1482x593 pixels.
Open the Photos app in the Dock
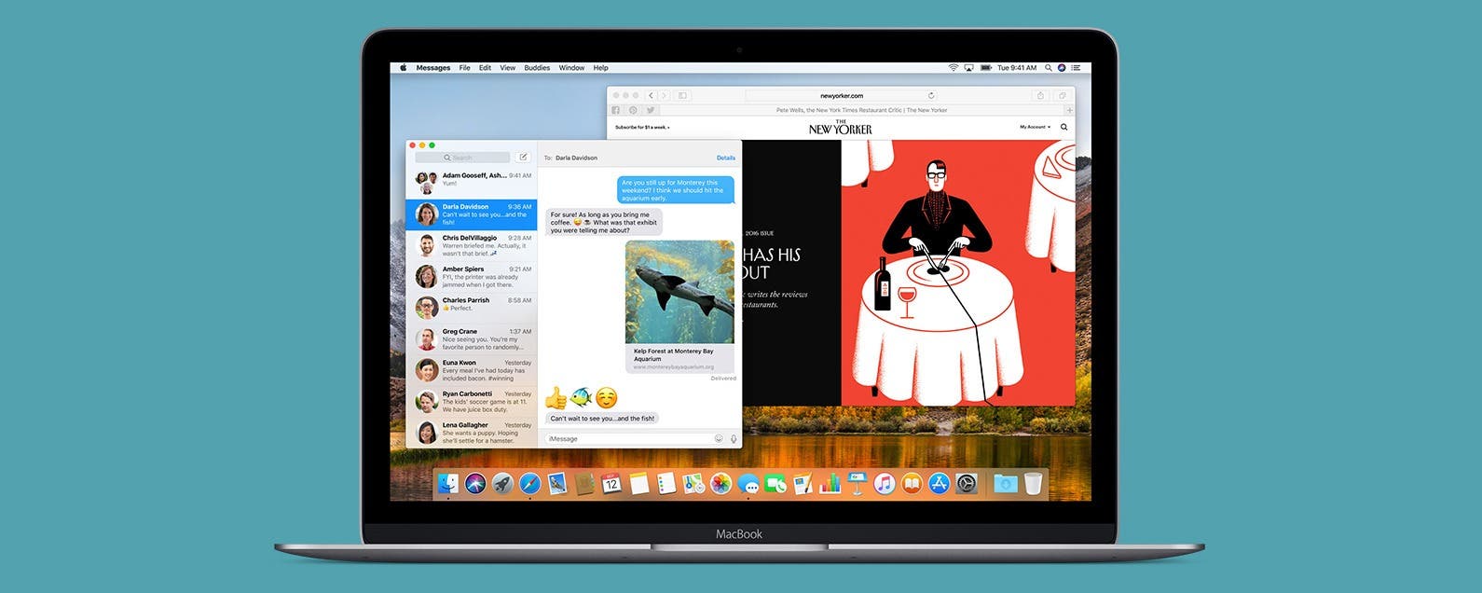(720, 483)
